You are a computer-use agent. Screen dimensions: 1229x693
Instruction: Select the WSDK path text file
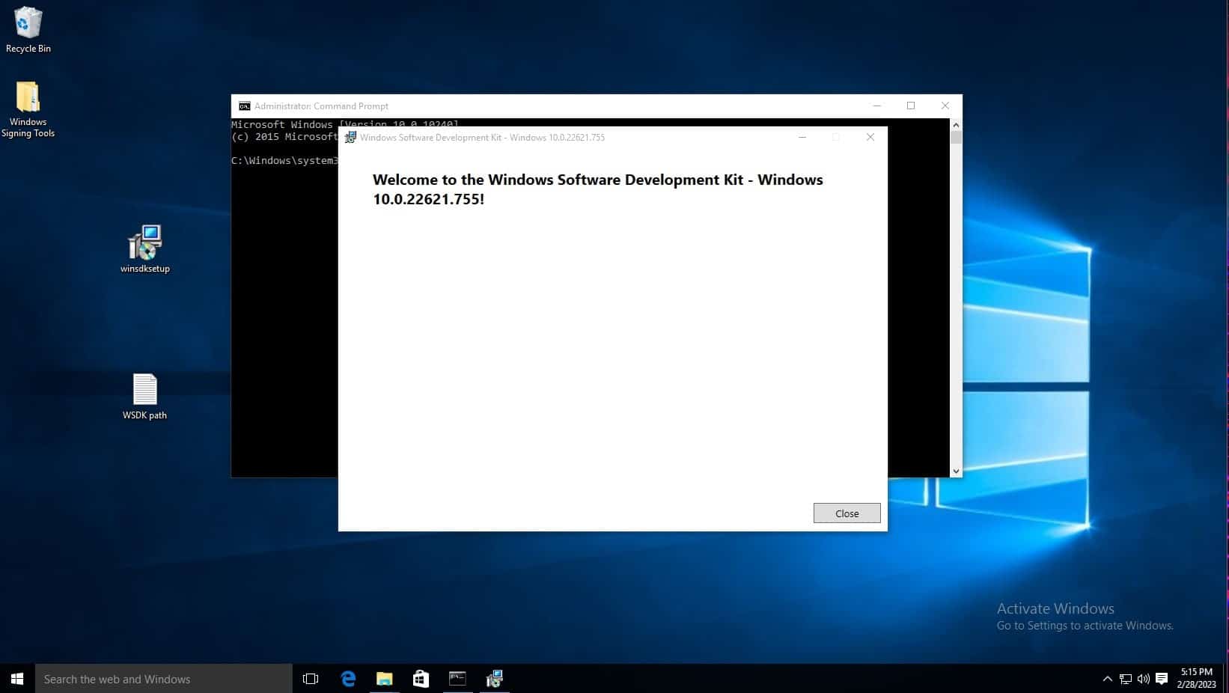point(144,397)
